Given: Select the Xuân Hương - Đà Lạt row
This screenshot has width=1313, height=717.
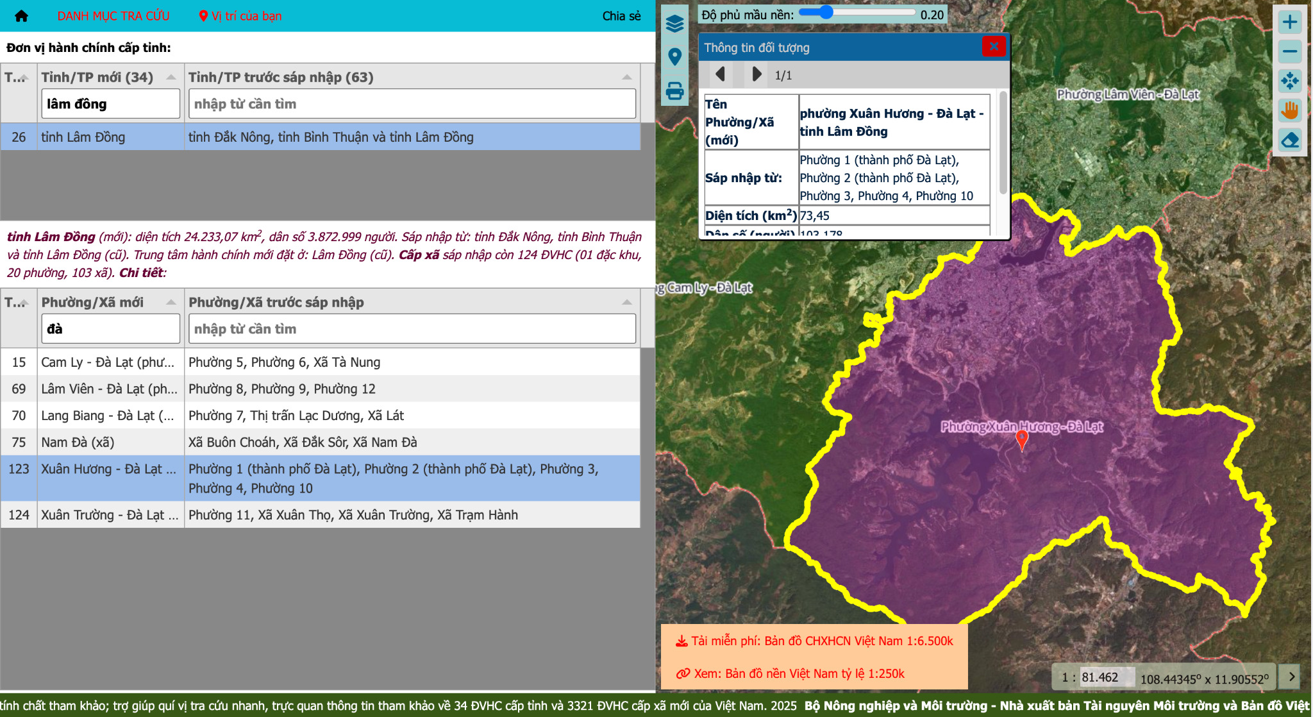Looking at the screenshot, I should 321,478.
